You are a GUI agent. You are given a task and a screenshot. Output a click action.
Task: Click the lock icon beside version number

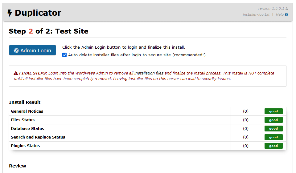(x=287, y=9)
